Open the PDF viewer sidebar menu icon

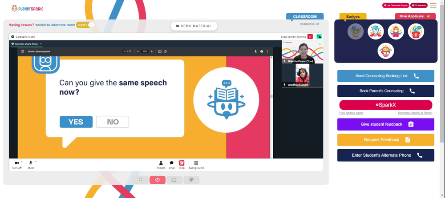click(23, 51)
